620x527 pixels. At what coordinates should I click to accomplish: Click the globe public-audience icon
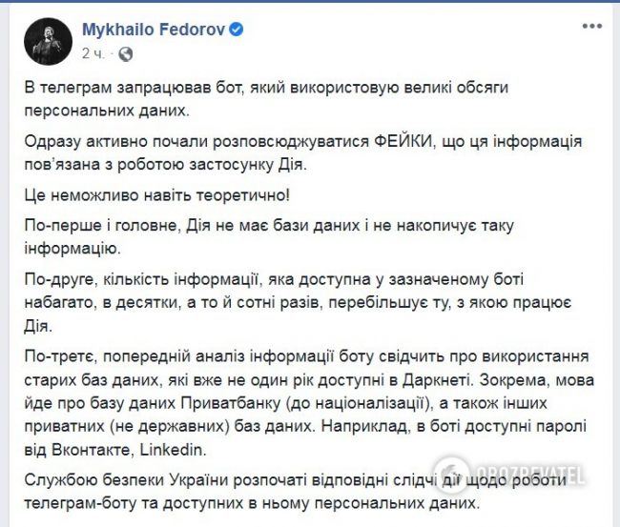coord(125,52)
